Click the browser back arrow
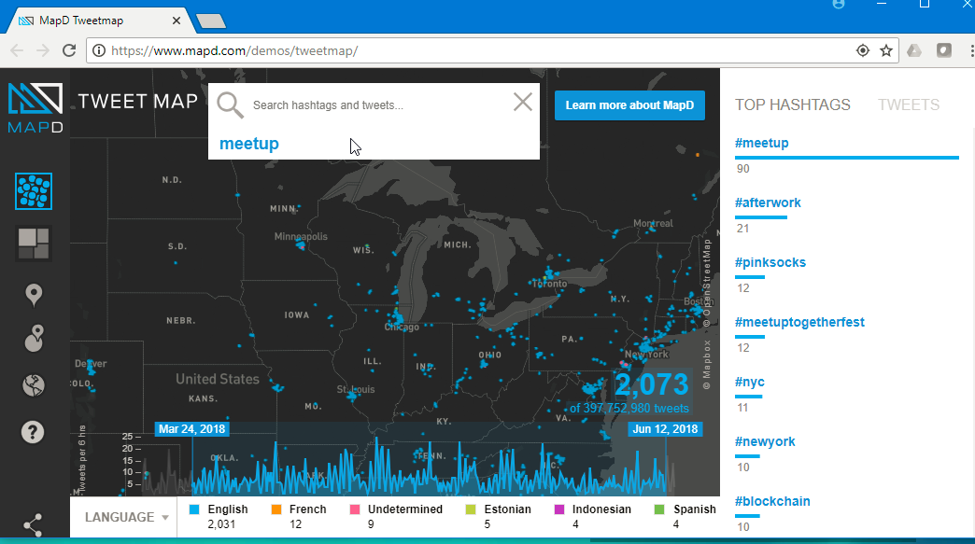The image size is (975, 544). click(x=17, y=51)
